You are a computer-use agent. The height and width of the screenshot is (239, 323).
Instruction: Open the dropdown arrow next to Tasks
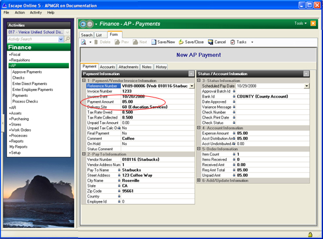(x=252, y=42)
